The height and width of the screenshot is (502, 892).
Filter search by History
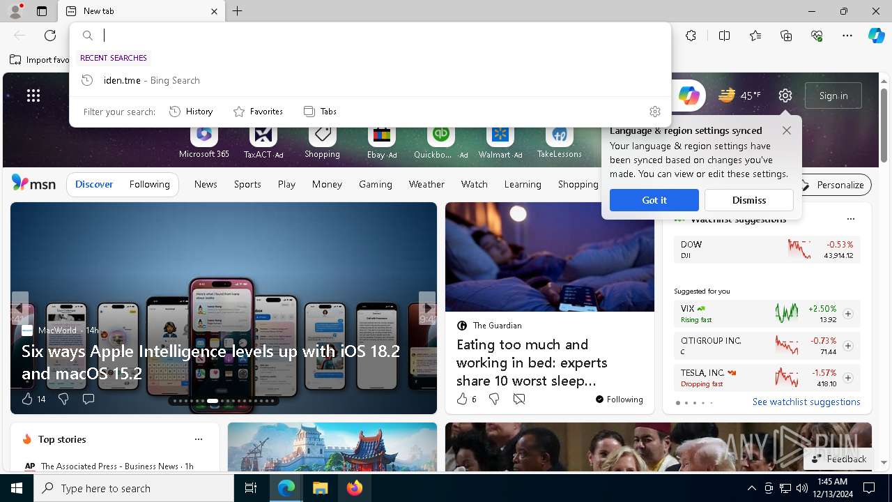click(191, 112)
